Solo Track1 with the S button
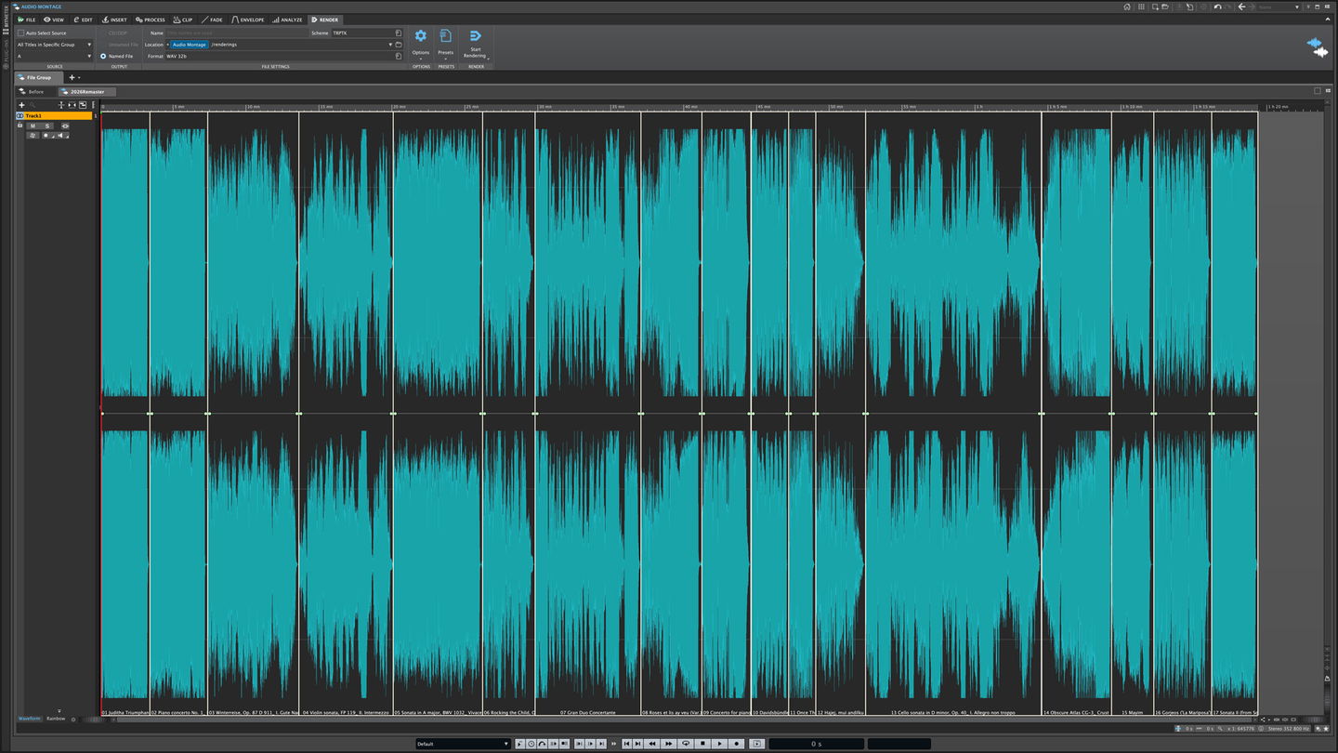The image size is (1338, 753). (x=47, y=125)
